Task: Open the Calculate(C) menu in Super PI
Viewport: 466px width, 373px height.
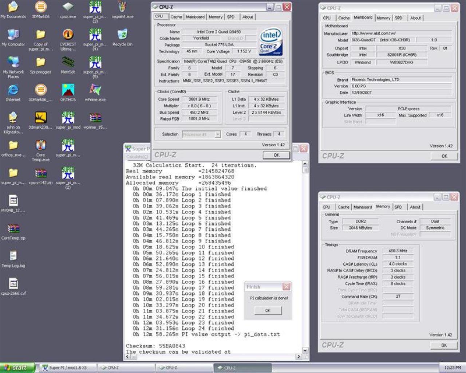Action: (x=137, y=157)
